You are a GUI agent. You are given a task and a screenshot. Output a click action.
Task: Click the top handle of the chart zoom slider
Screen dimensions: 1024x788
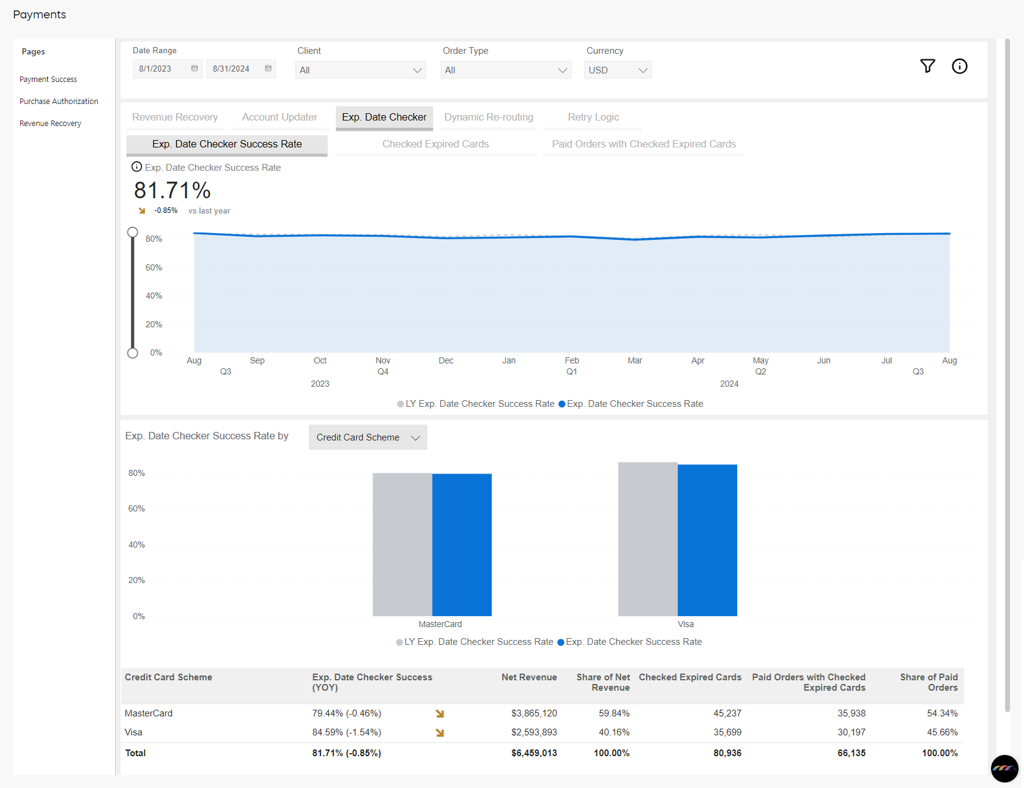tap(132, 232)
